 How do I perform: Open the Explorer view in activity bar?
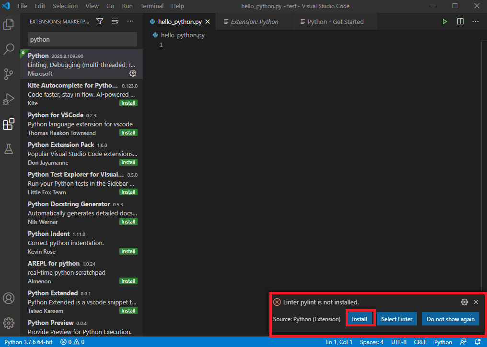[x=9, y=24]
